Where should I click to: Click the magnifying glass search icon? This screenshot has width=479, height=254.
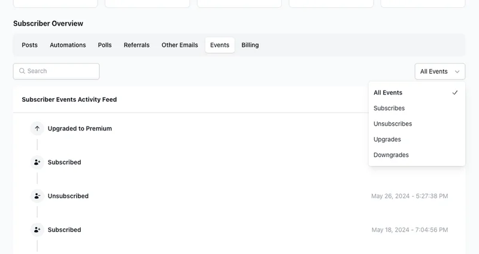pyautogui.click(x=22, y=71)
